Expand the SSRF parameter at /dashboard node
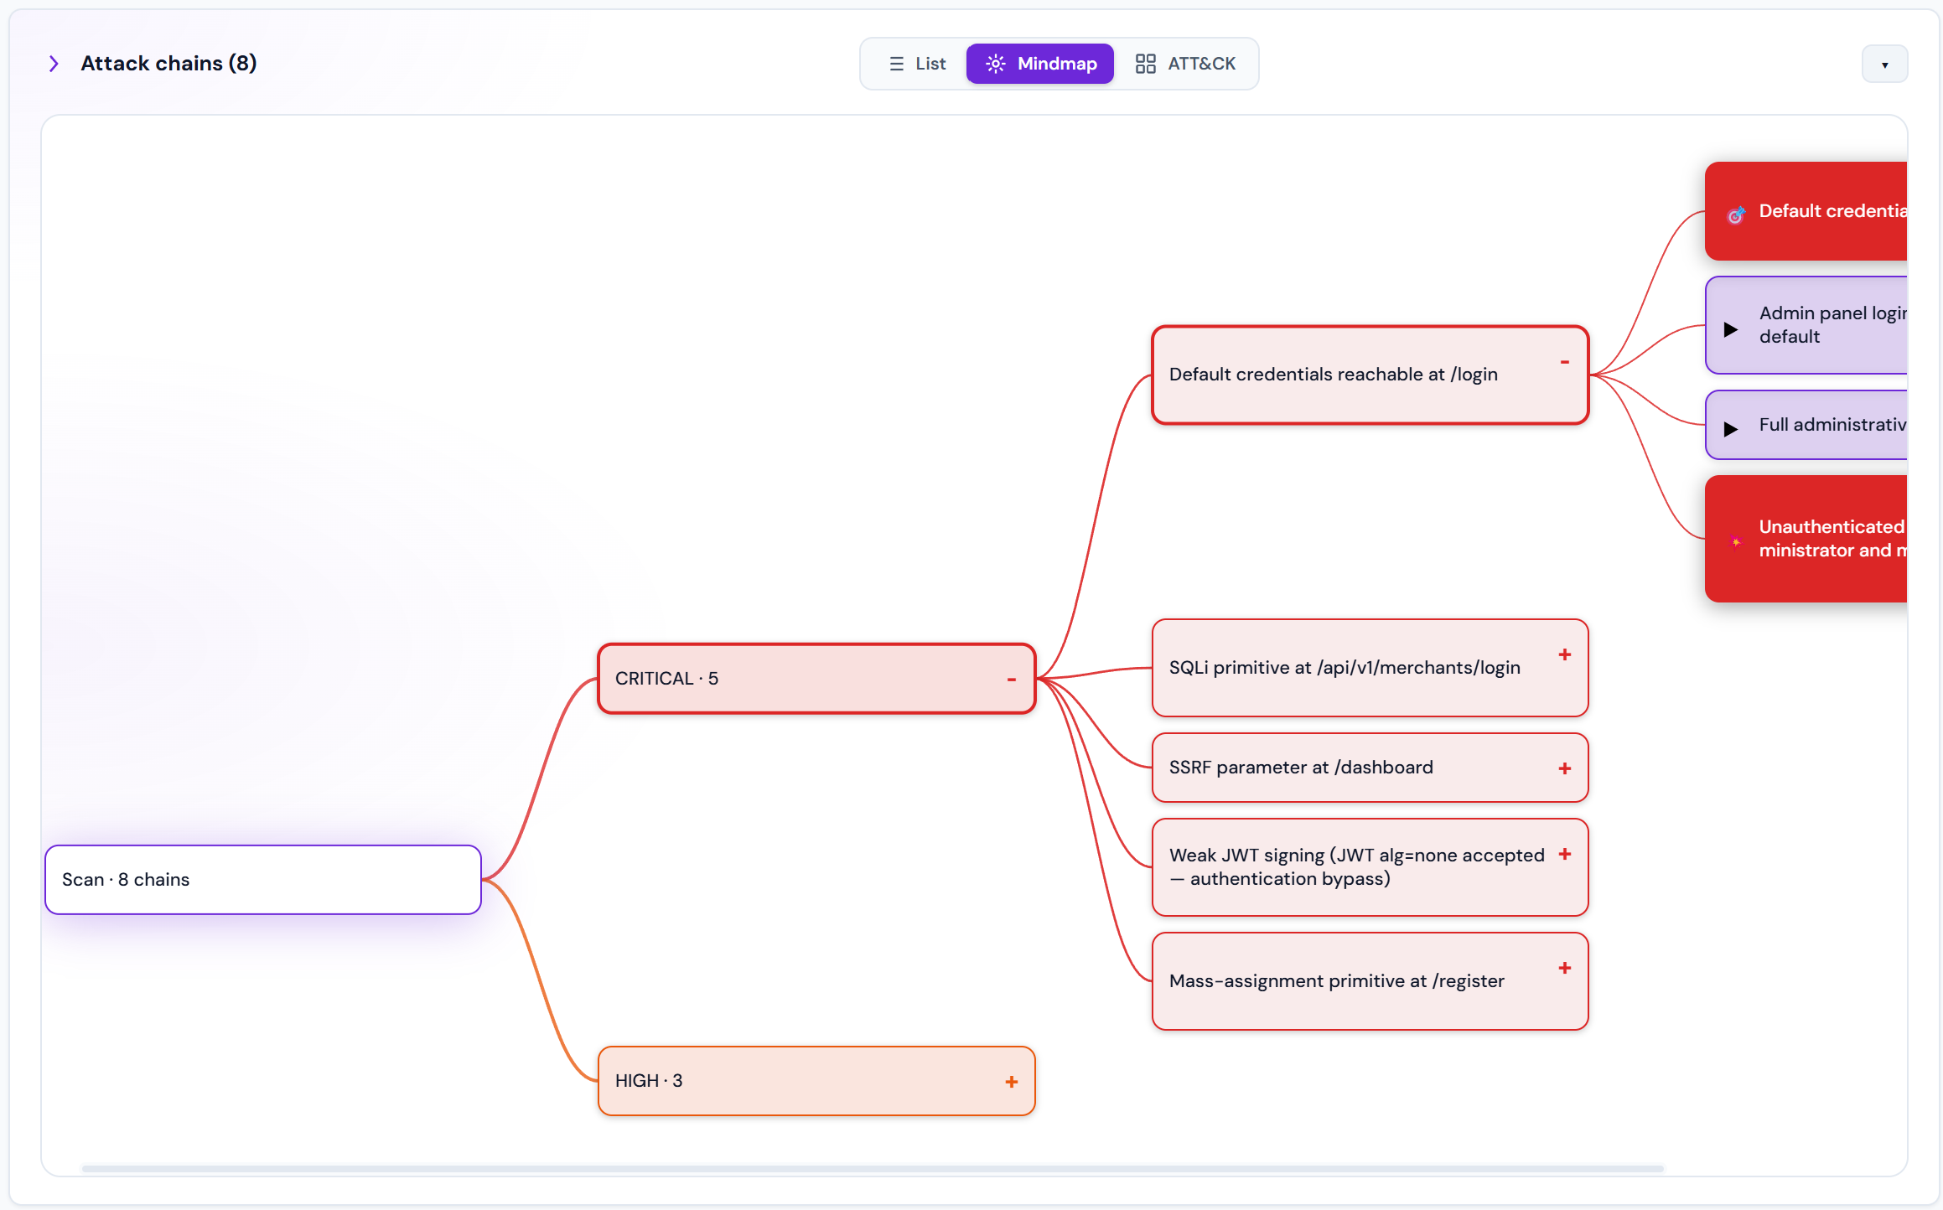The height and width of the screenshot is (1210, 1943). pyautogui.click(x=1564, y=768)
